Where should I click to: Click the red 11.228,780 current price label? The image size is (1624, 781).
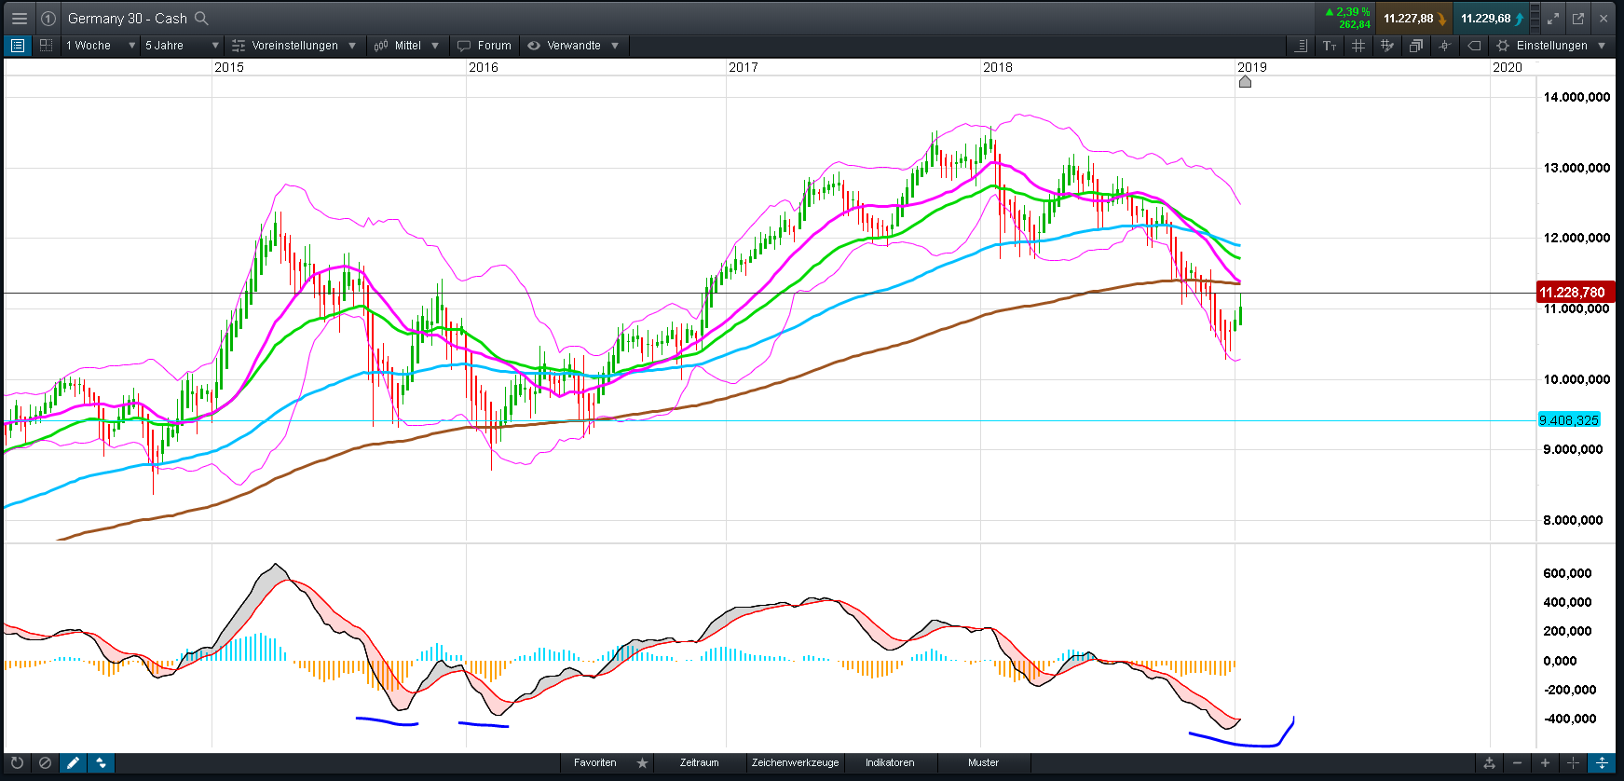coord(1574,293)
